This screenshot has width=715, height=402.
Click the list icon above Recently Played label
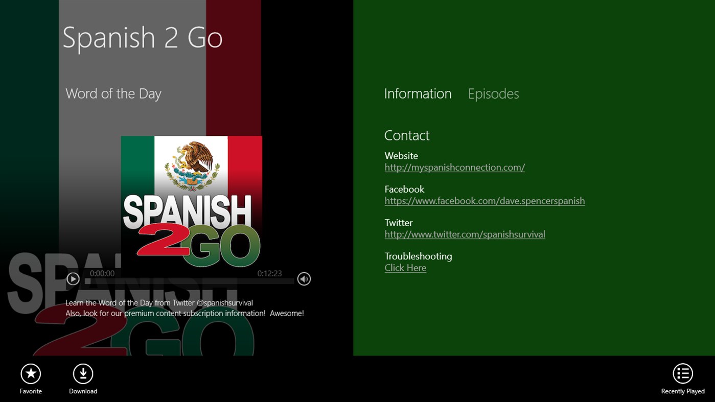click(x=682, y=373)
